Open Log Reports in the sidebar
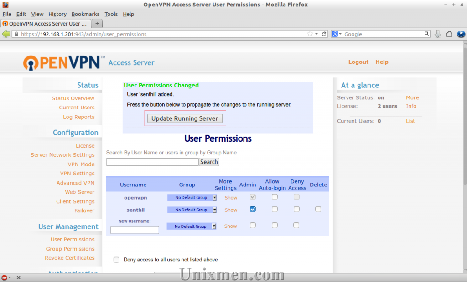Viewport: 467px width, 282px height. 78,117
